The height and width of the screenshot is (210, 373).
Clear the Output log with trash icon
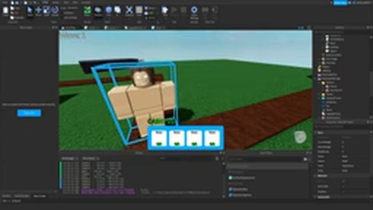pos(217,158)
